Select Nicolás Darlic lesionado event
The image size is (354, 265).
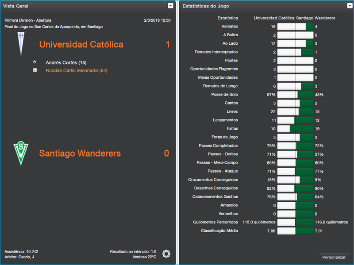76,70
